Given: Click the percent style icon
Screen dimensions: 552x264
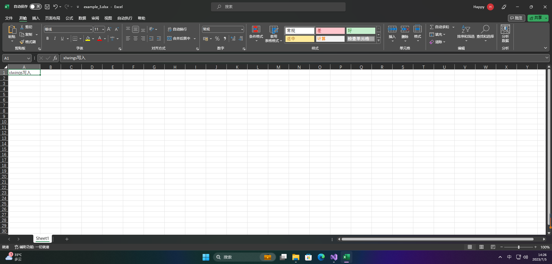Looking at the screenshot, I should pos(217,39).
